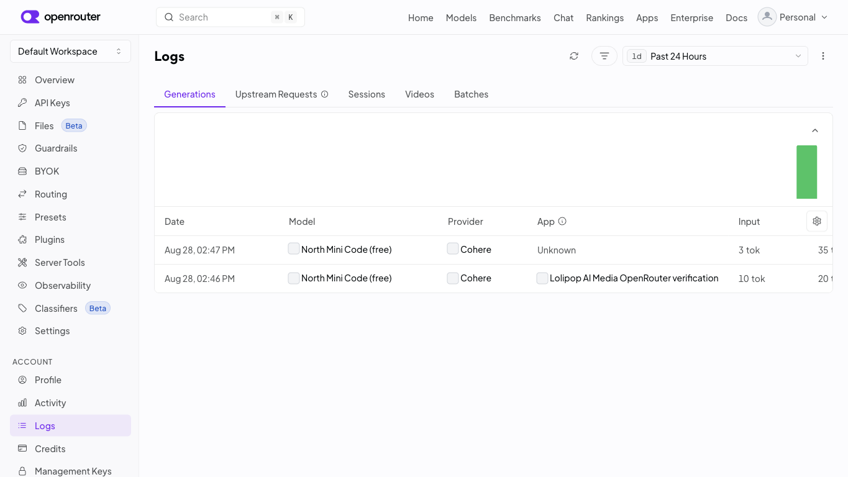The height and width of the screenshot is (477, 848).
Task: Click the Profile person icon
Action: click(22, 380)
